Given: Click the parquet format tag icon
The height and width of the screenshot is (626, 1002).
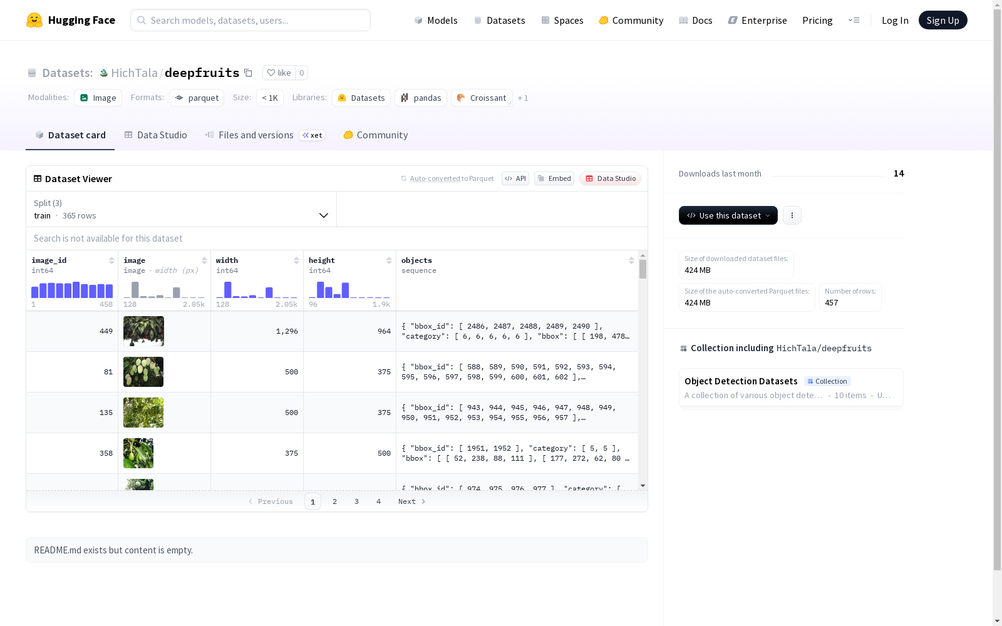Looking at the screenshot, I should pyautogui.click(x=179, y=98).
